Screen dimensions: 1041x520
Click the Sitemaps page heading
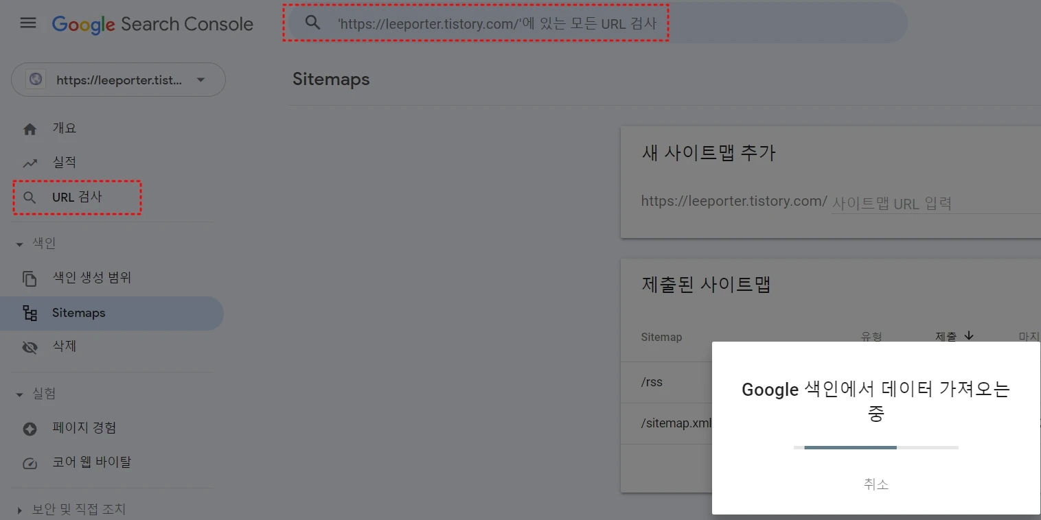pyautogui.click(x=331, y=80)
